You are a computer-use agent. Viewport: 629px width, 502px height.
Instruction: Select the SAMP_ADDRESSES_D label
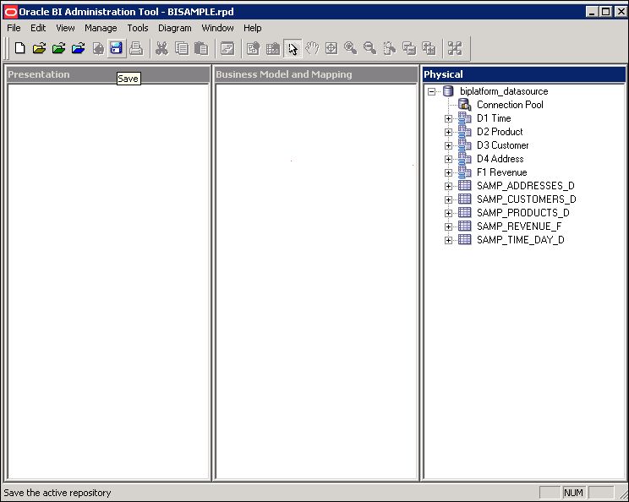pos(526,186)
